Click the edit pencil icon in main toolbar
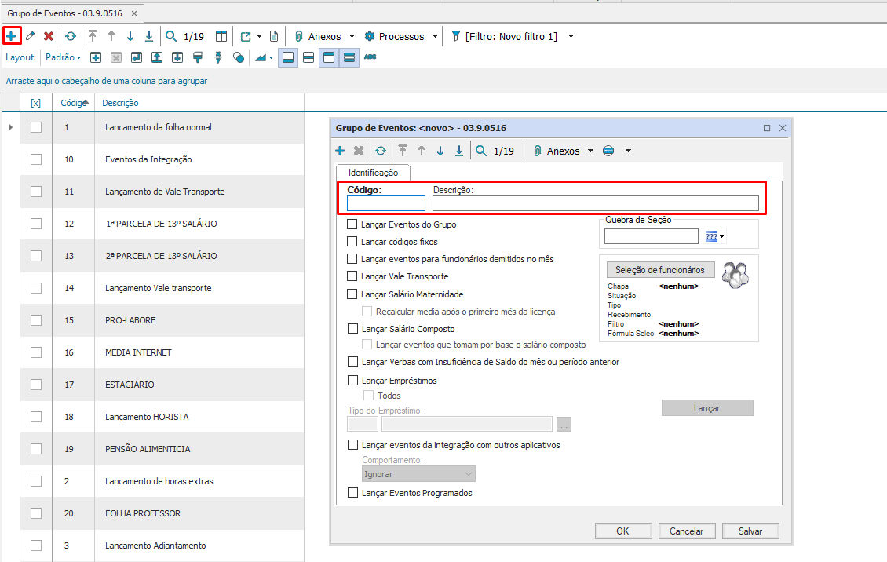 tap(30, 36)
